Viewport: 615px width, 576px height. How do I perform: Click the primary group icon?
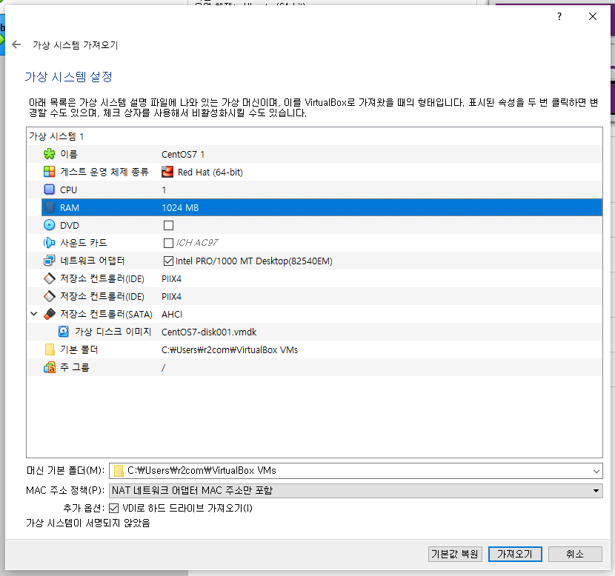(50, 367)
